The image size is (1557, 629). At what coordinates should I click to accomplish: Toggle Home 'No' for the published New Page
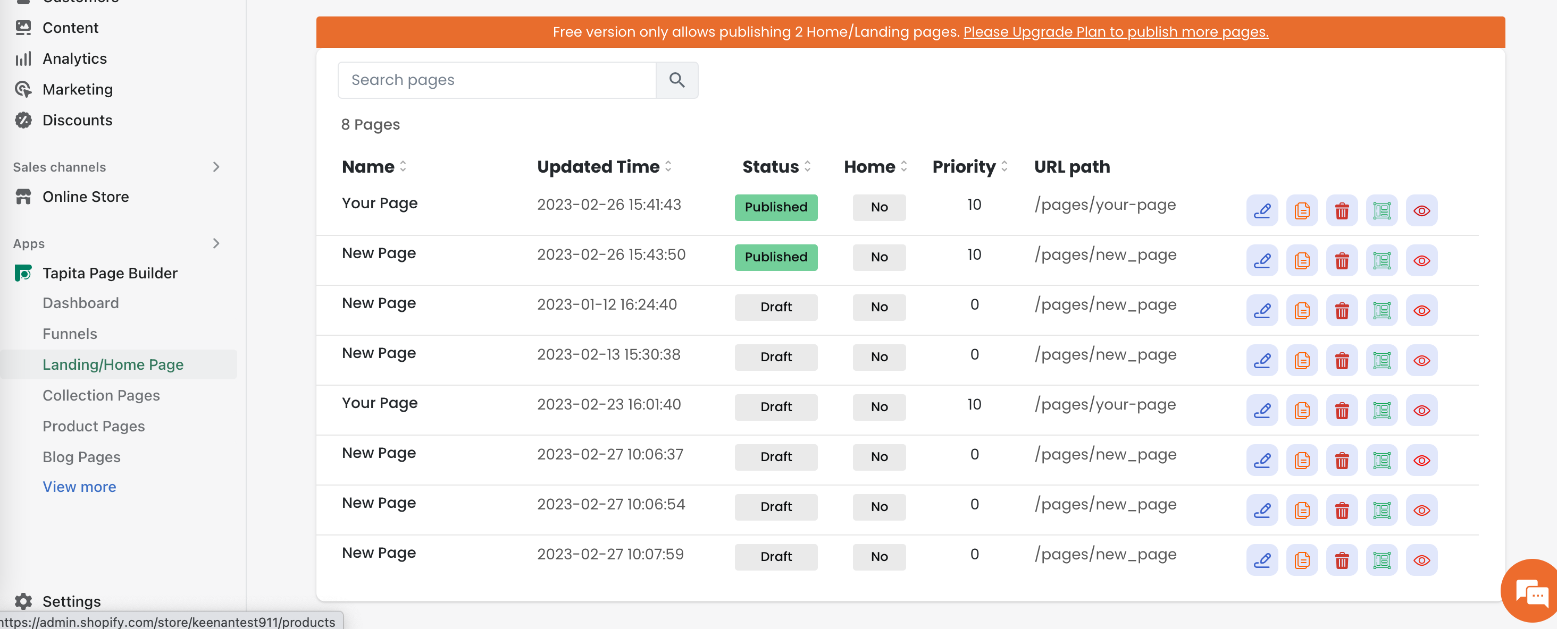[878, 257]
